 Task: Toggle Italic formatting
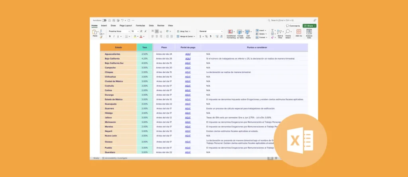coord(114,36)
